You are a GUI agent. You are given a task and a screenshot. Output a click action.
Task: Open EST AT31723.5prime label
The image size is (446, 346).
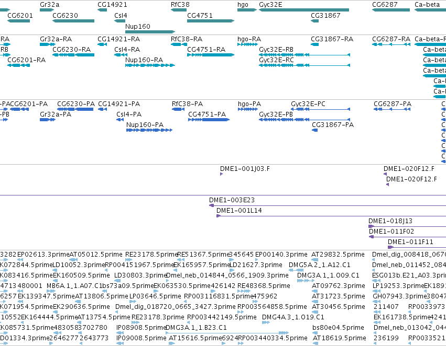coord(339,296)
